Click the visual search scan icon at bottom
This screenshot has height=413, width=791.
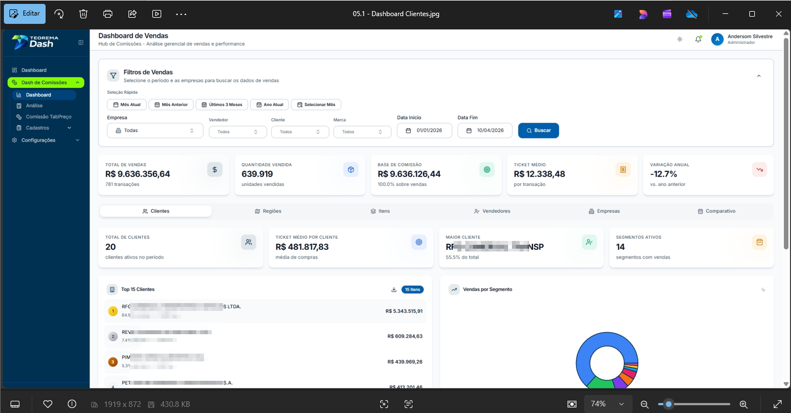click(x=384, y=404)
